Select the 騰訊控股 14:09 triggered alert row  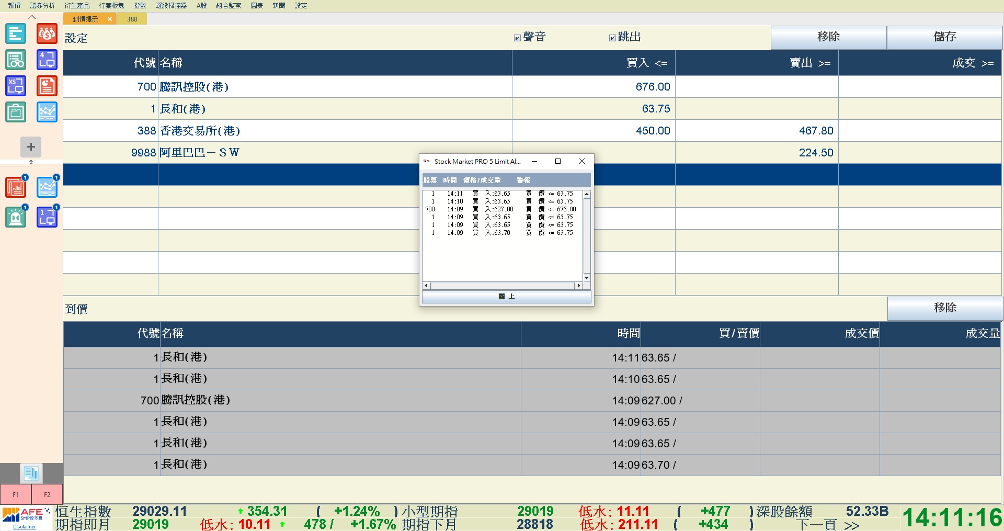(532, 401)
